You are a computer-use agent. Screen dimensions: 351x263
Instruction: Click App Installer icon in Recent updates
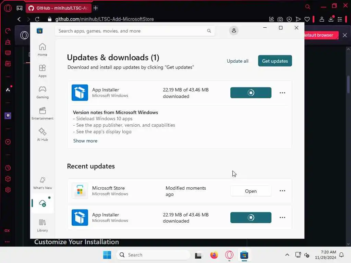pyautogui.click(x=80, y=217)
